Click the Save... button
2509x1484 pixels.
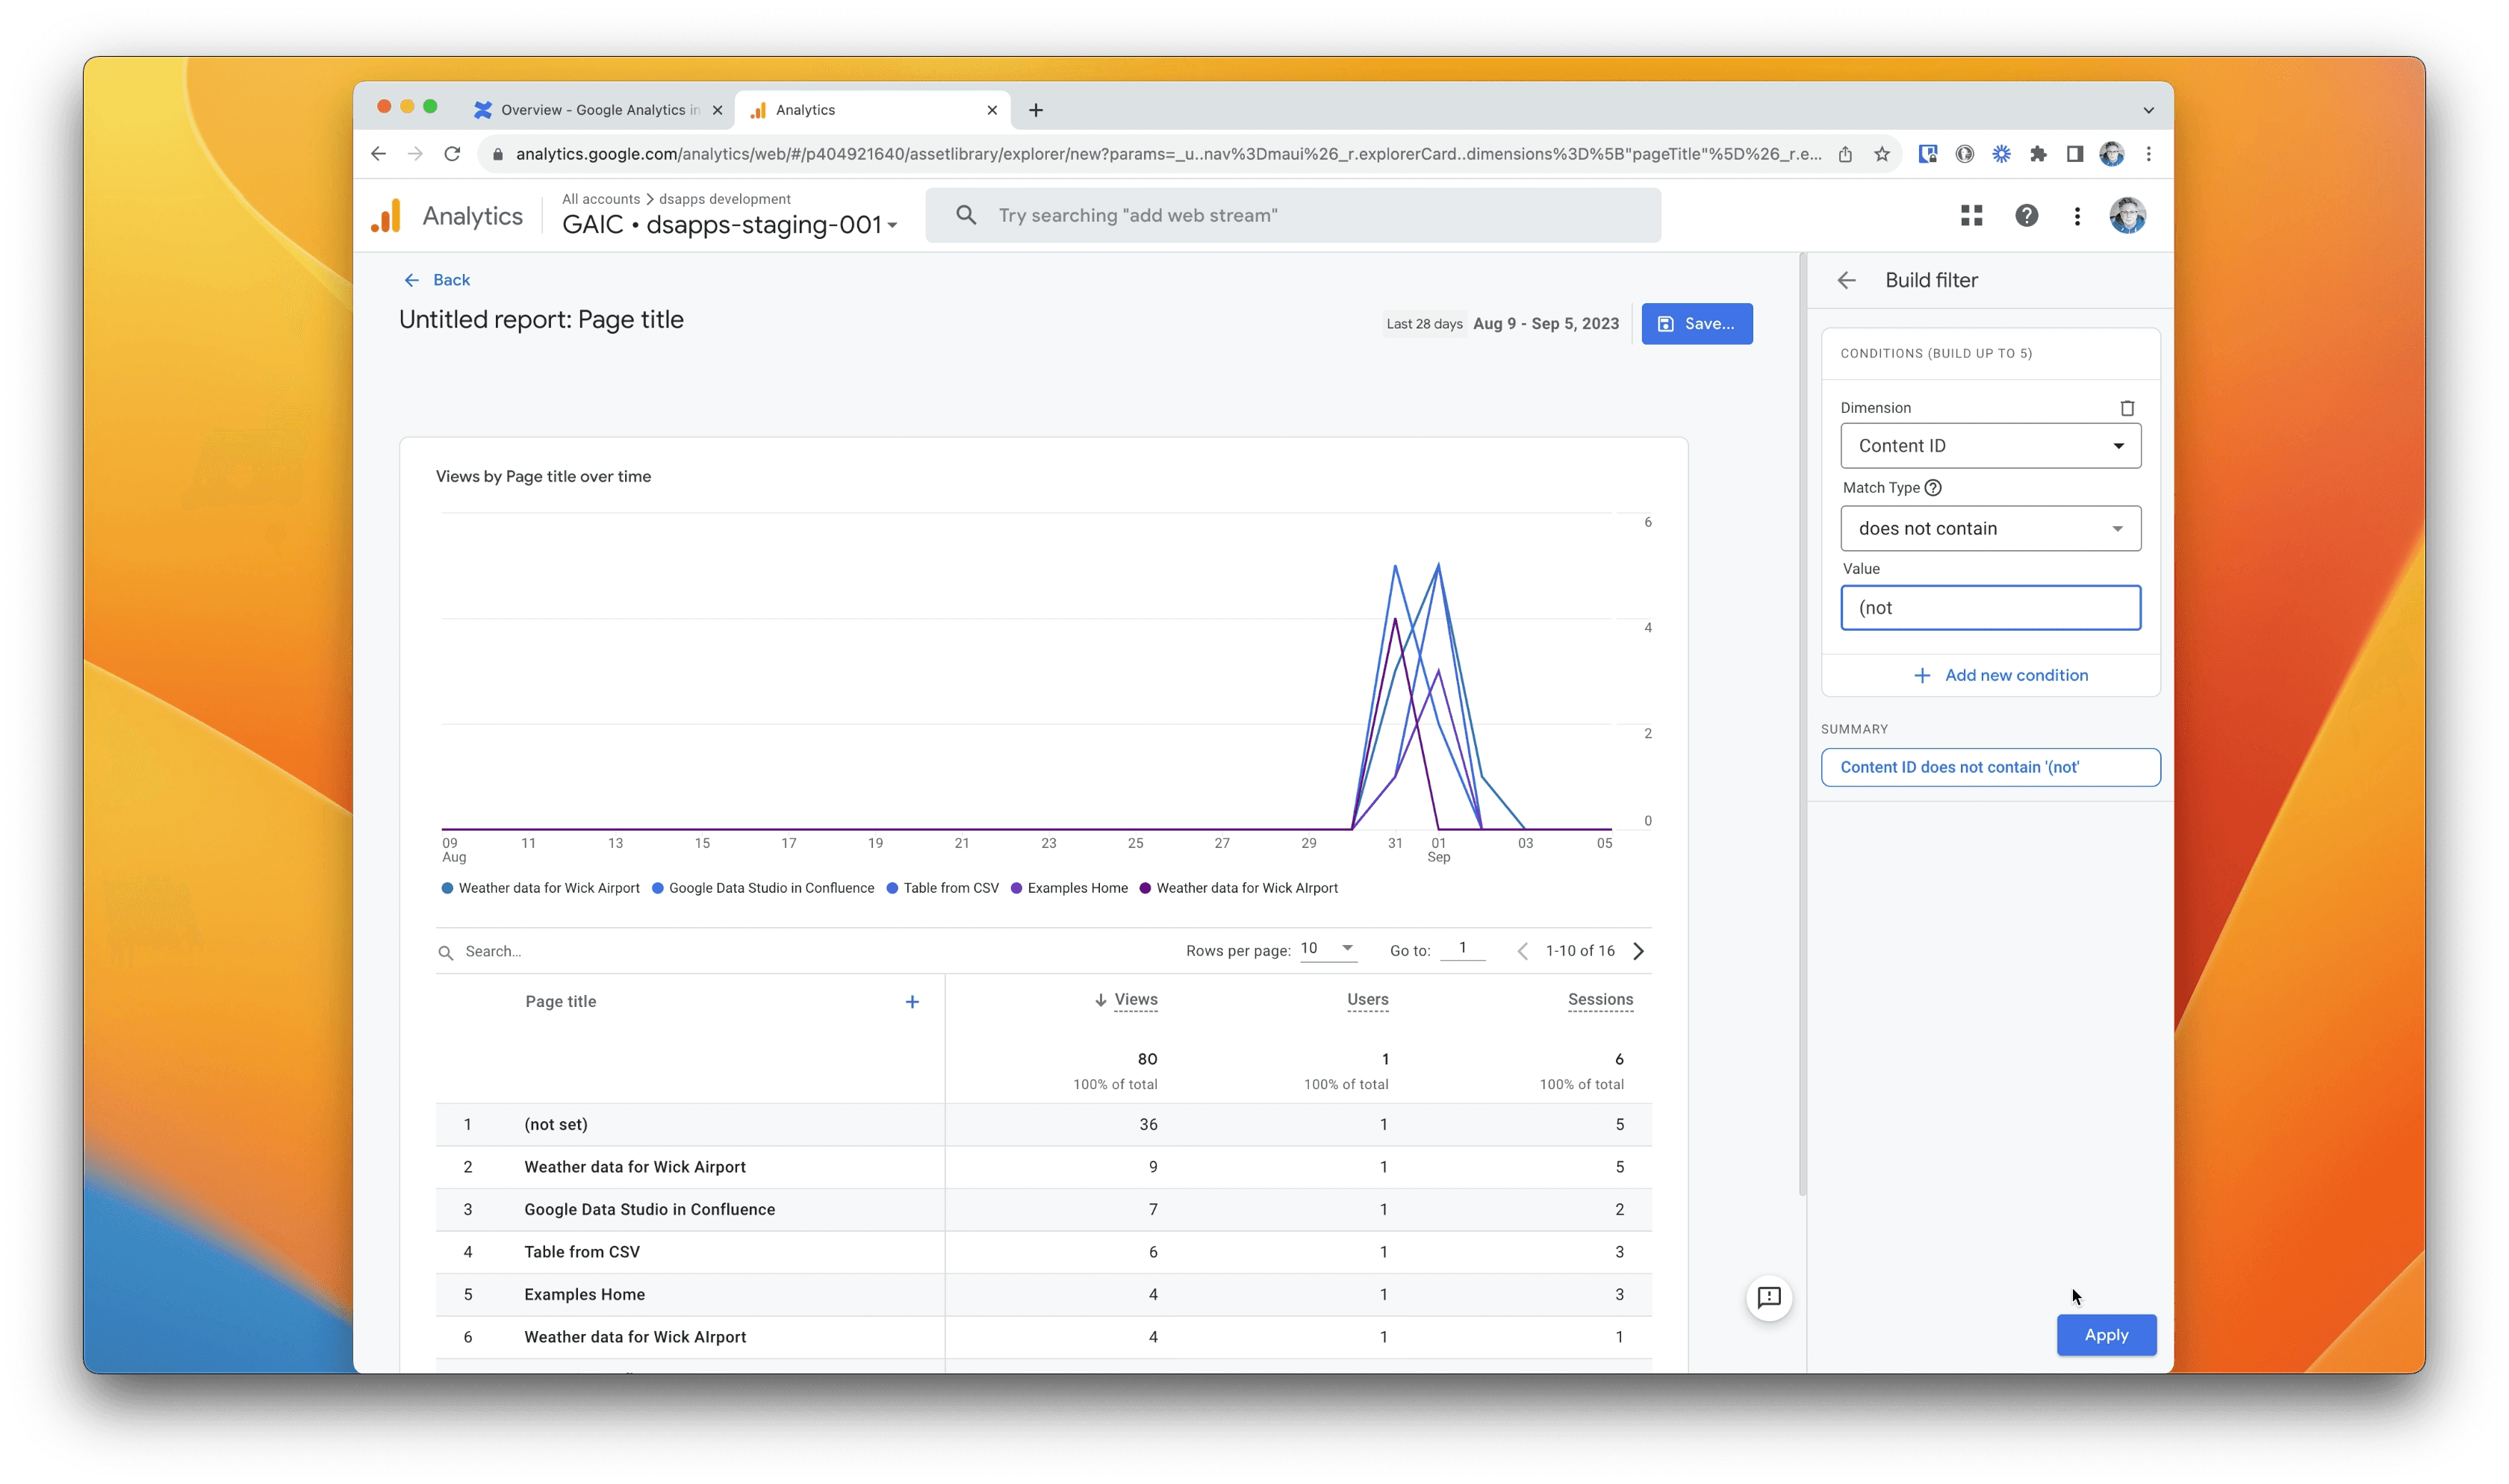[x=1696, y=324]
